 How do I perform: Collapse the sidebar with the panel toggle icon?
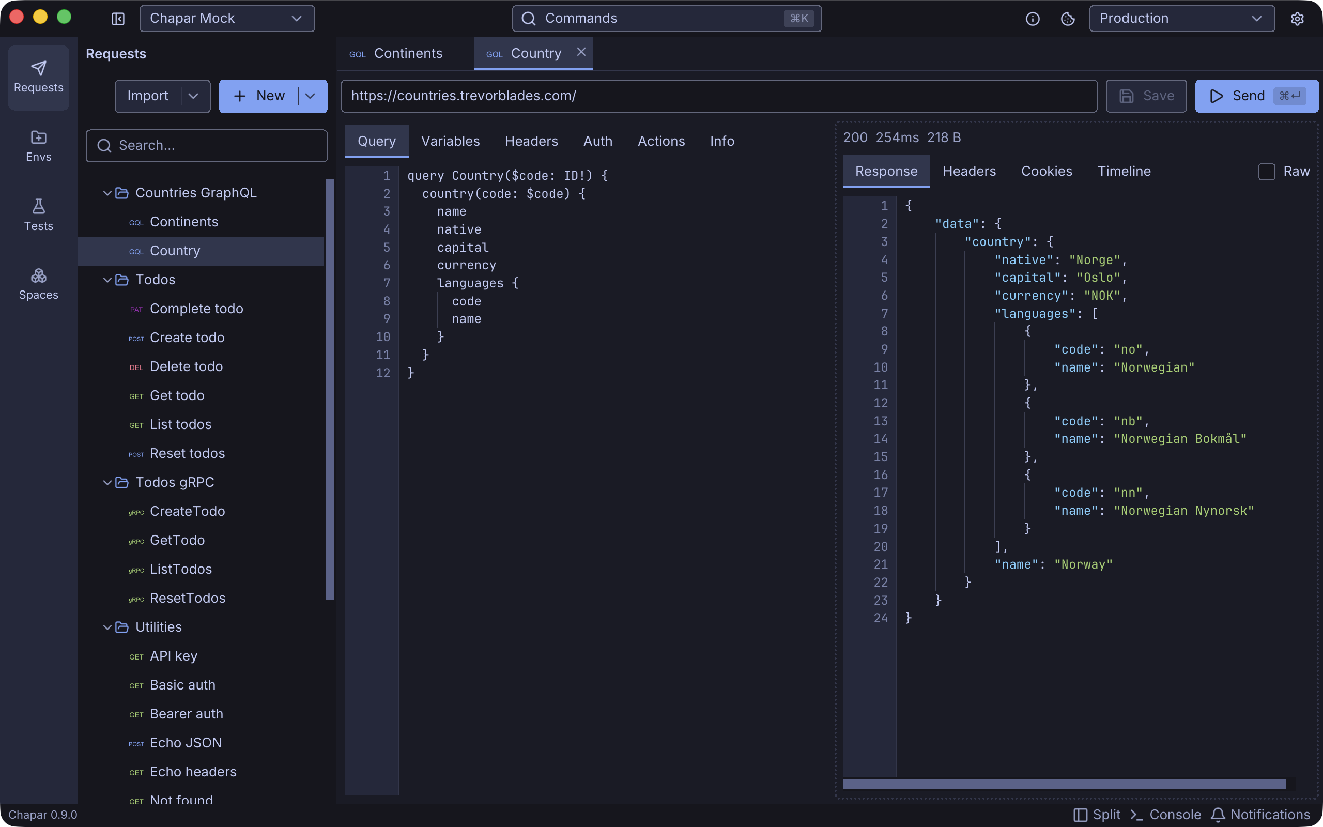coord(118,19)
